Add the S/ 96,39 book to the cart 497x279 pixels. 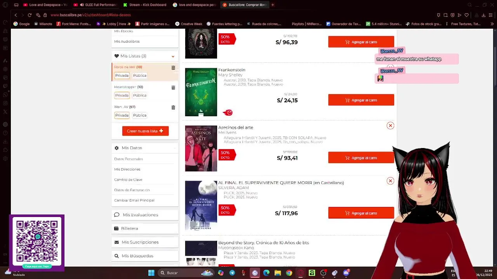tap(361, 42)
